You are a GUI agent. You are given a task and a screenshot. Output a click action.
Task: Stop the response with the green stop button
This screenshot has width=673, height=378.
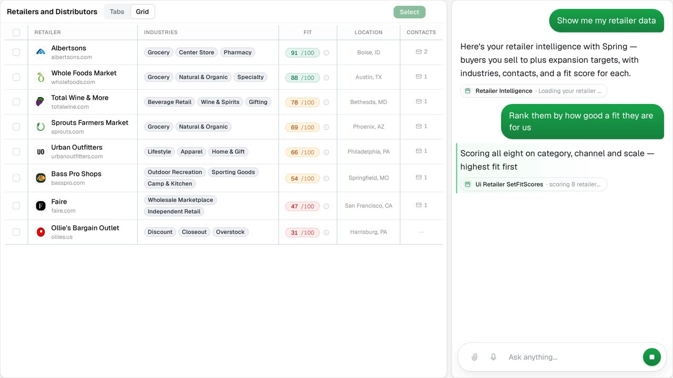(652, 357)
